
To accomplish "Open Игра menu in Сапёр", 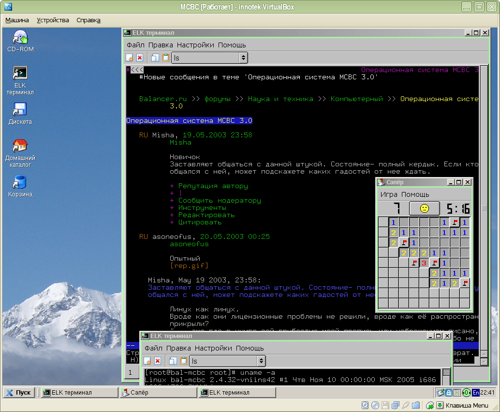I will [x=389, y=194].
